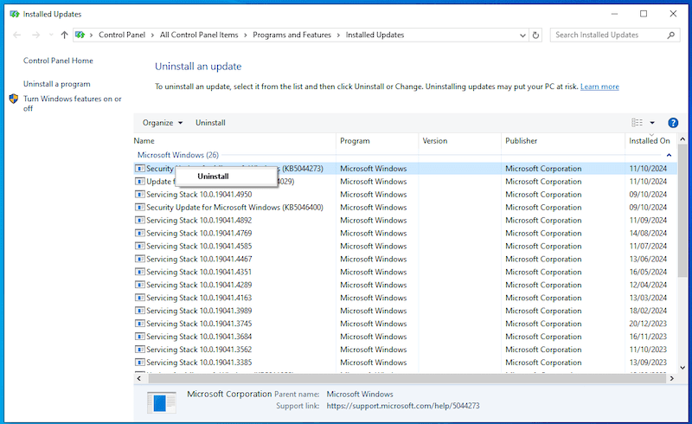Click the shield icon for Windows features
The height and width of the screenshot is (424, 692).
click(x=14, y=100)
